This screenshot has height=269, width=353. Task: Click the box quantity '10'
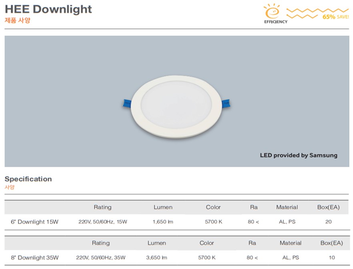click(332, 258)
